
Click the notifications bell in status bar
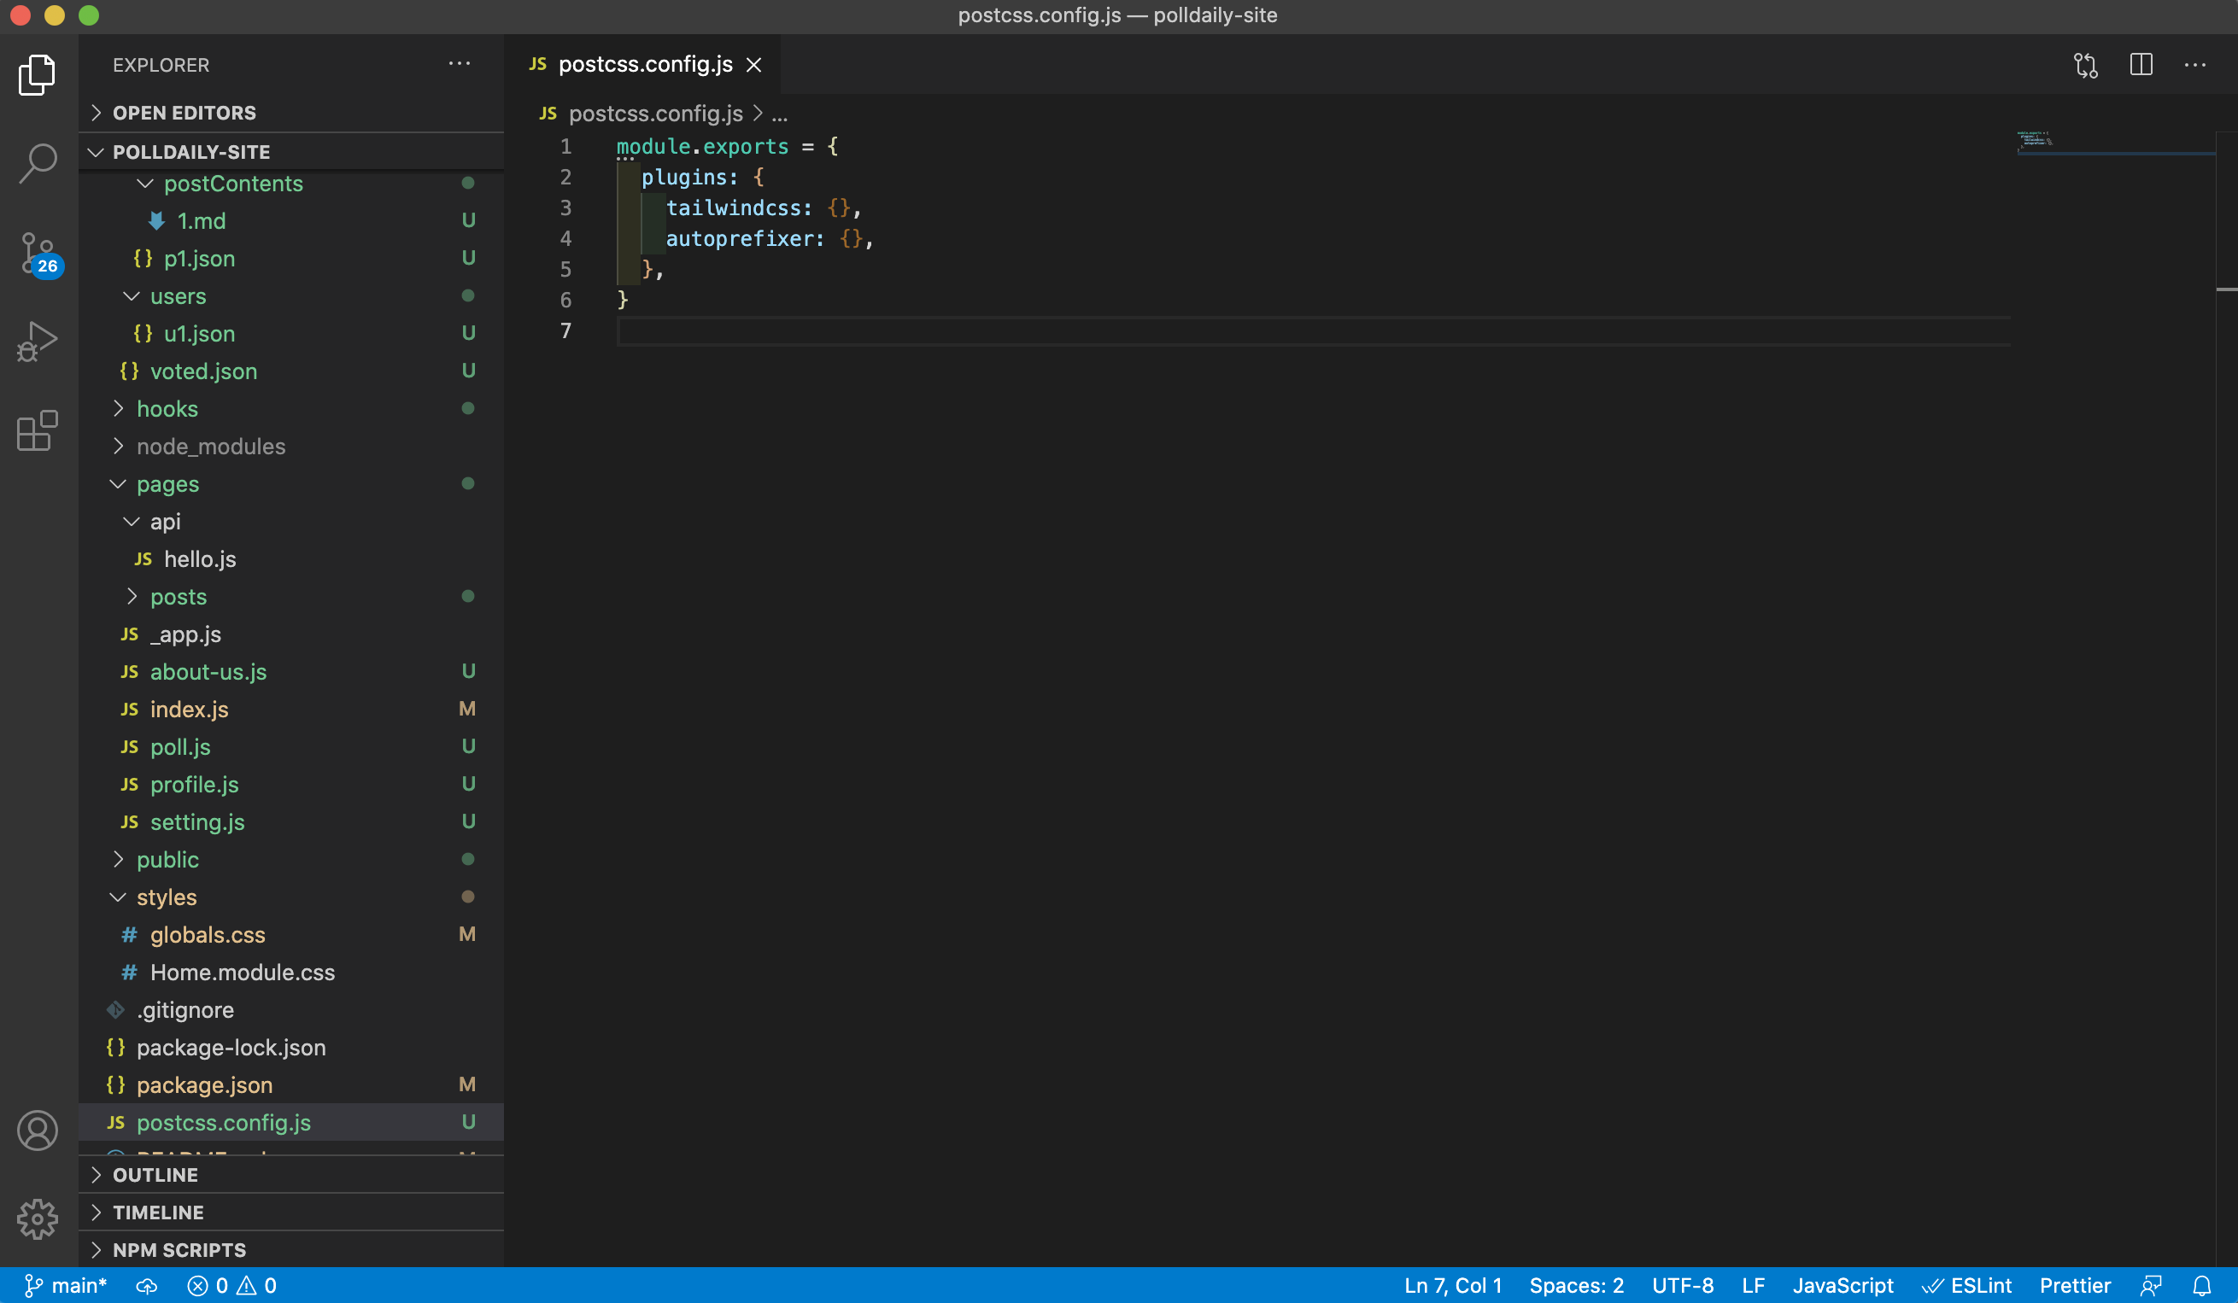pos(2200,1284)
